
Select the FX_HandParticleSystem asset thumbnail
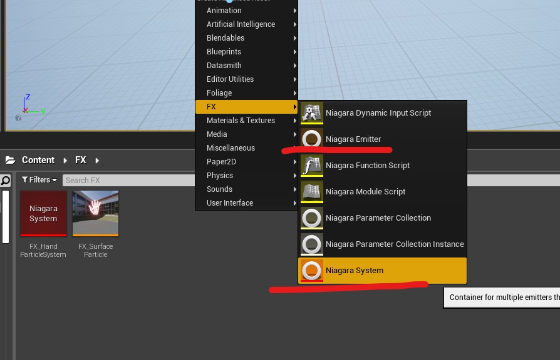44,214
